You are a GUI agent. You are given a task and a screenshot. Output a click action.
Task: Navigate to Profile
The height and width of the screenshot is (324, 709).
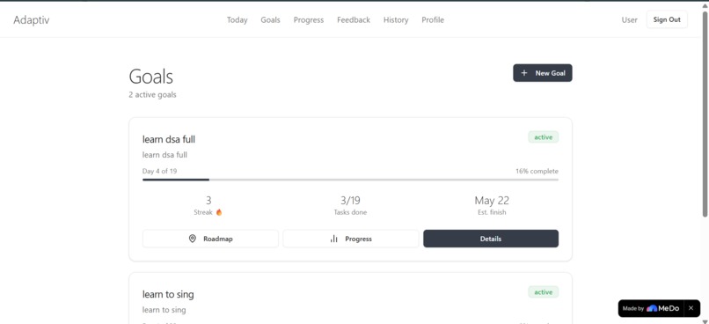tap(433, 20)
